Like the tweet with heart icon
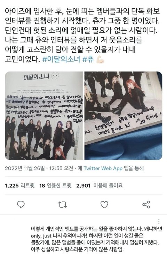This screenshot has width=167, height=257. 104,204
